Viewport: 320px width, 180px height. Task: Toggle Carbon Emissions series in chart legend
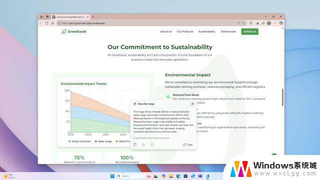[x=80, y=141]
